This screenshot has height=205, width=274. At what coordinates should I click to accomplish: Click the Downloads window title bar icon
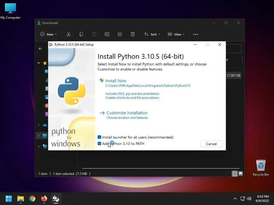[x=39, y=23]
